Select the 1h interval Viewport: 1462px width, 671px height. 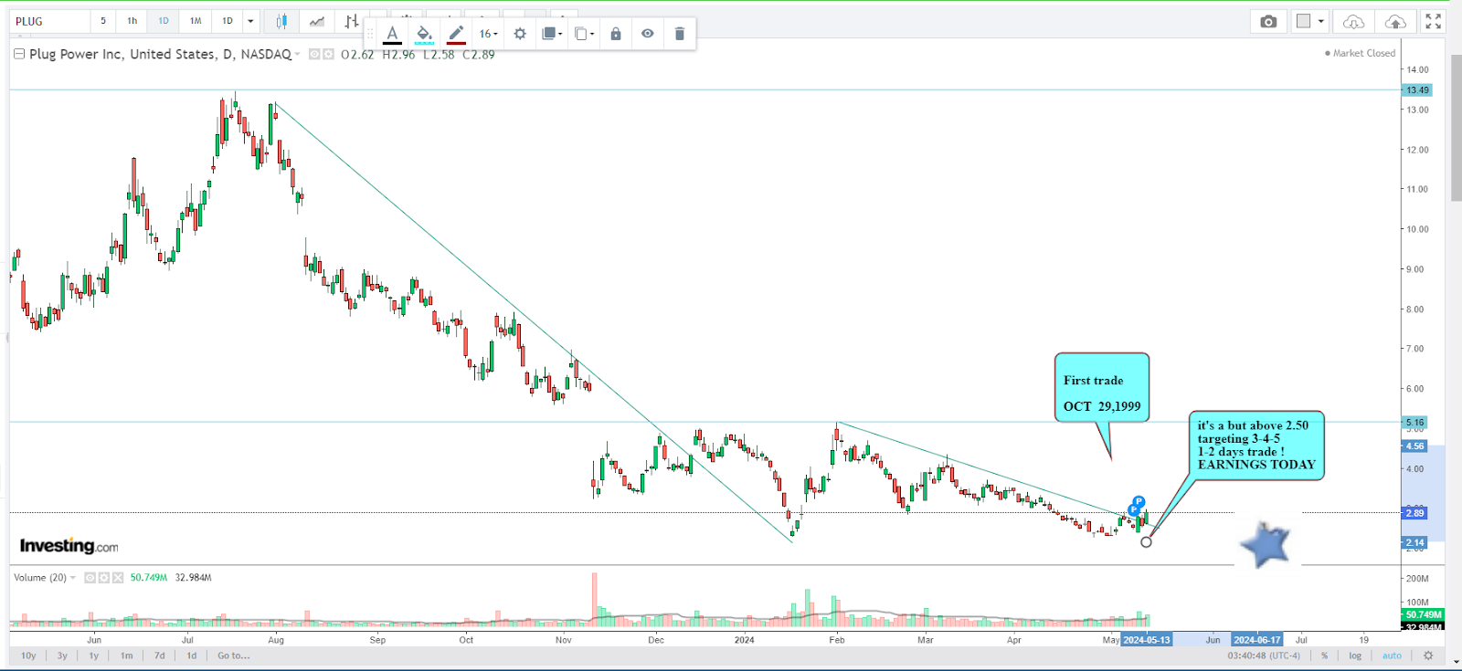pyautogui.click(x=132, y=21)
